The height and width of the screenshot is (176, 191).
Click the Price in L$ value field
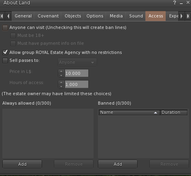(76, 73)
